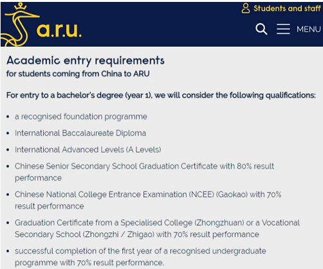This screenshot has width=323, height=269.
Task: Click the MENU label
Action: tap(309, 29)
